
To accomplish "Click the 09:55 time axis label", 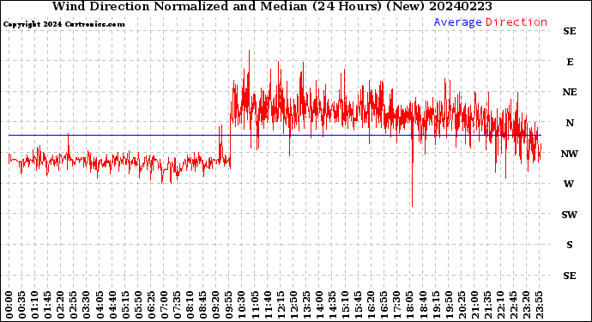I will (229, 305).
